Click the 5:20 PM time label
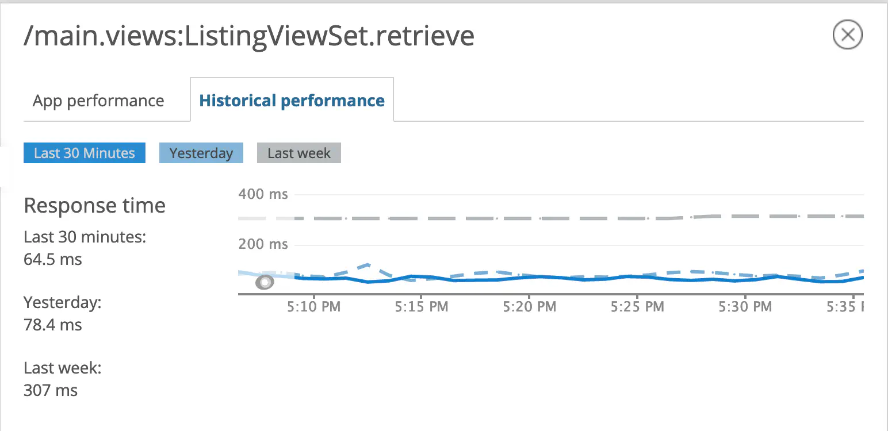 [528, 306]
